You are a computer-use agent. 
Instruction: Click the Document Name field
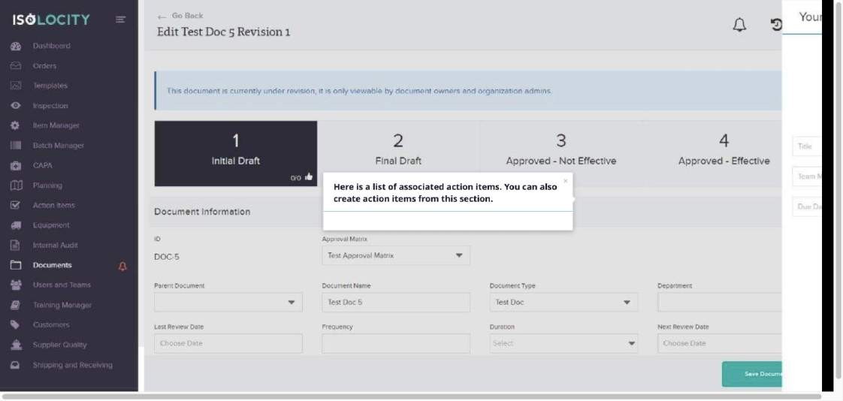point(396,302)
